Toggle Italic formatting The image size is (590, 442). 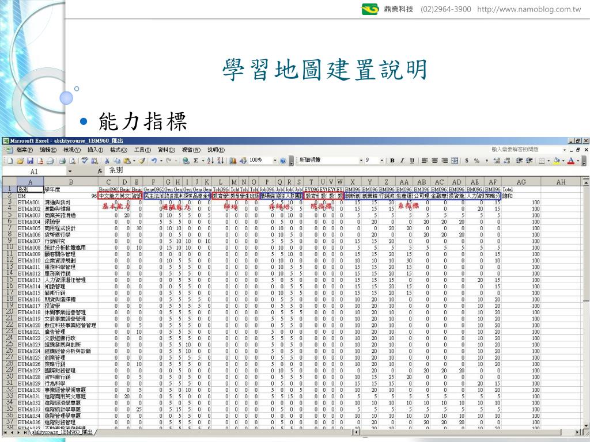pos(402,161)
